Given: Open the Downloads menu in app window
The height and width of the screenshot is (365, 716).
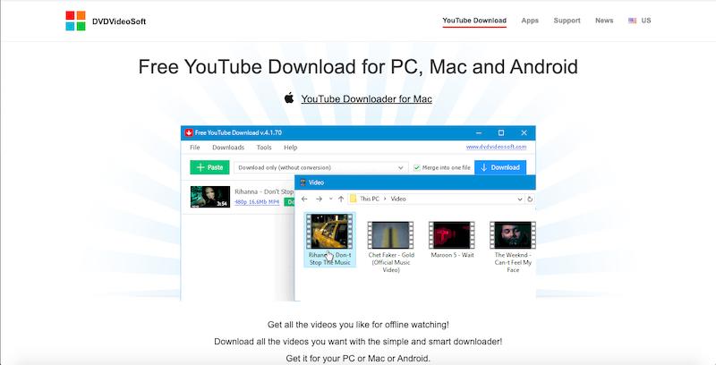Looking at the screenshot, I should click(228, 148).
